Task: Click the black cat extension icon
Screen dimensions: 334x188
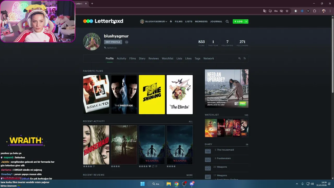Action: 308,11
